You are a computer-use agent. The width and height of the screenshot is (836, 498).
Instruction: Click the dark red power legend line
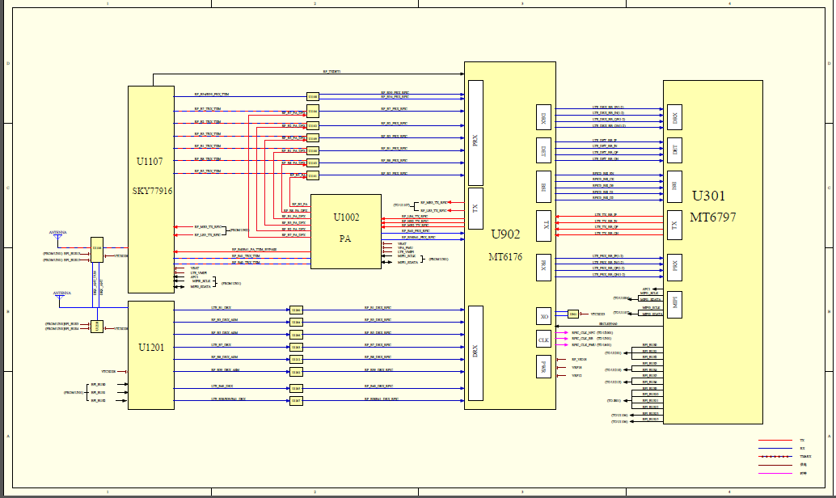(x=775, y=465)
